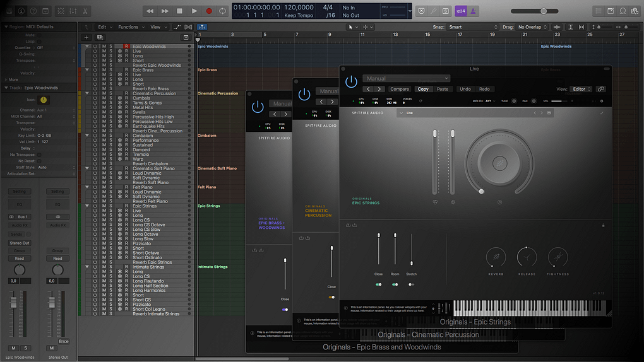Viewport: 644px width, 362px height.
Task: Open the Note Pad icon top right
Action: [611, 11]
